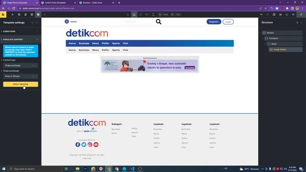Open Visual Studio Code from taskbar
The image size is (306, 172).
(x=132, y=169)
